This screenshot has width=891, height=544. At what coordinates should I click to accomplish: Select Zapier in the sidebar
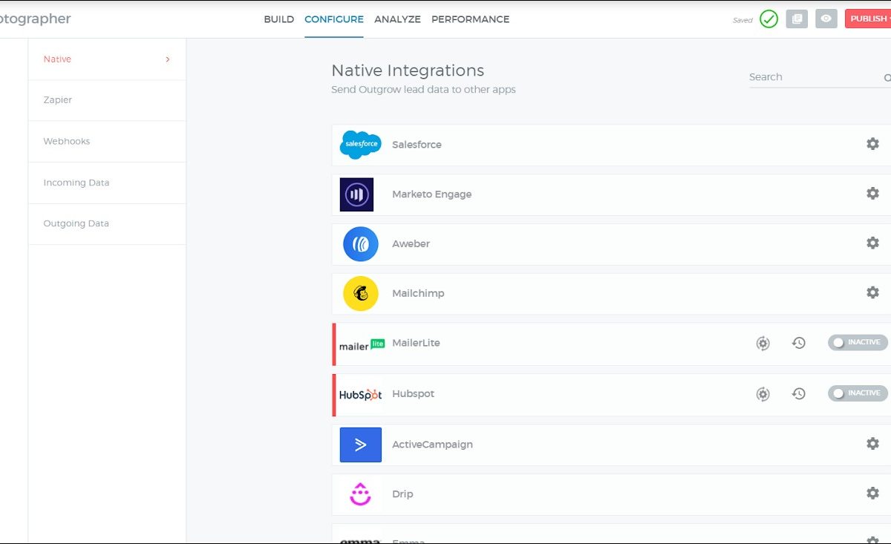coord(58,100)
